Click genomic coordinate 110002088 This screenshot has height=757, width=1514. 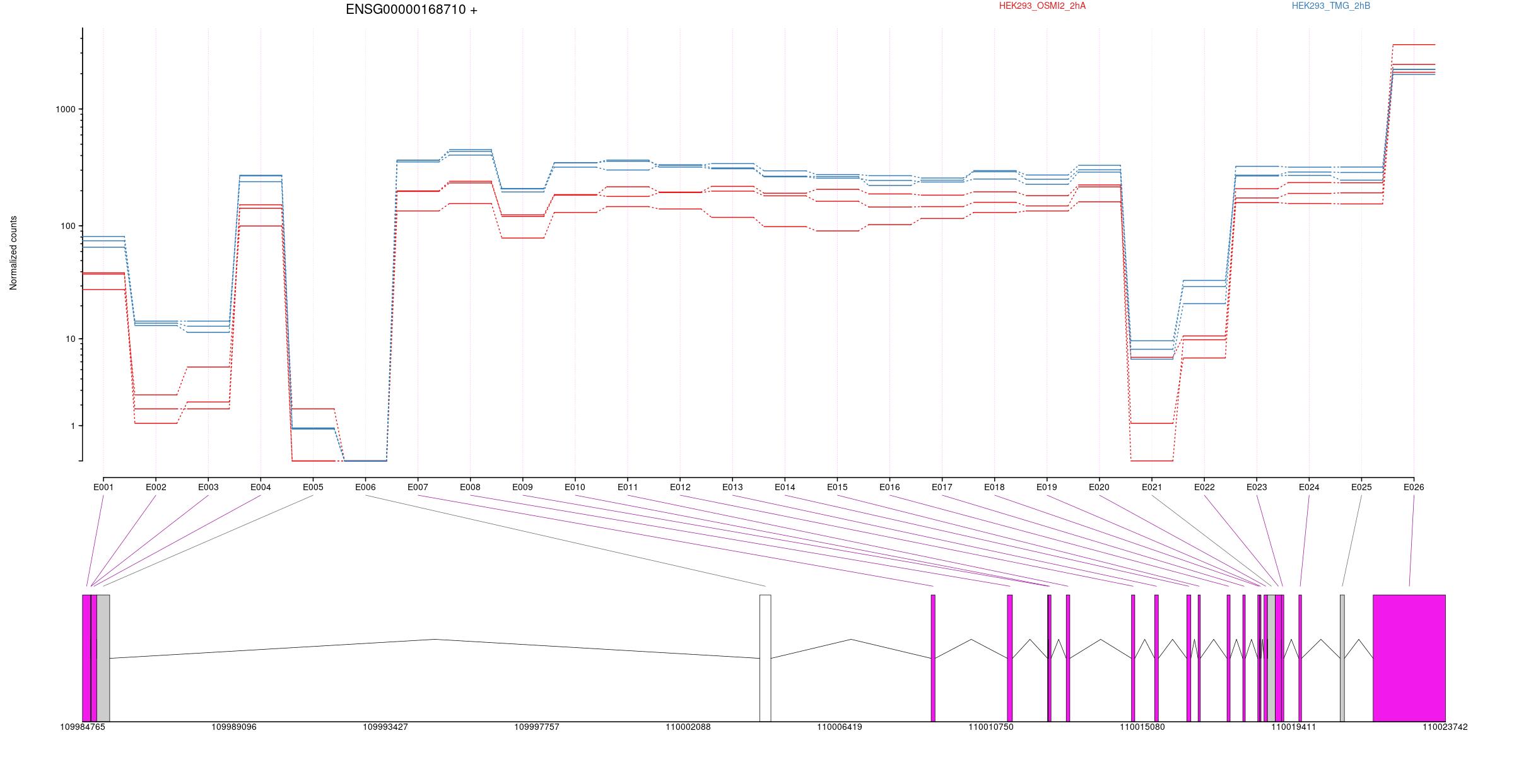(688, 727)
